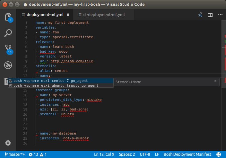Click 'bad-zone' entry on line 19
This screenshot has width=226, height=158.
(78, 109)
